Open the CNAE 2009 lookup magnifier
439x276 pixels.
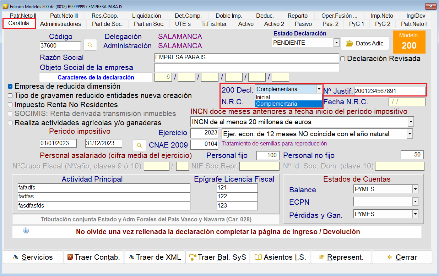[x=139, y=145]
